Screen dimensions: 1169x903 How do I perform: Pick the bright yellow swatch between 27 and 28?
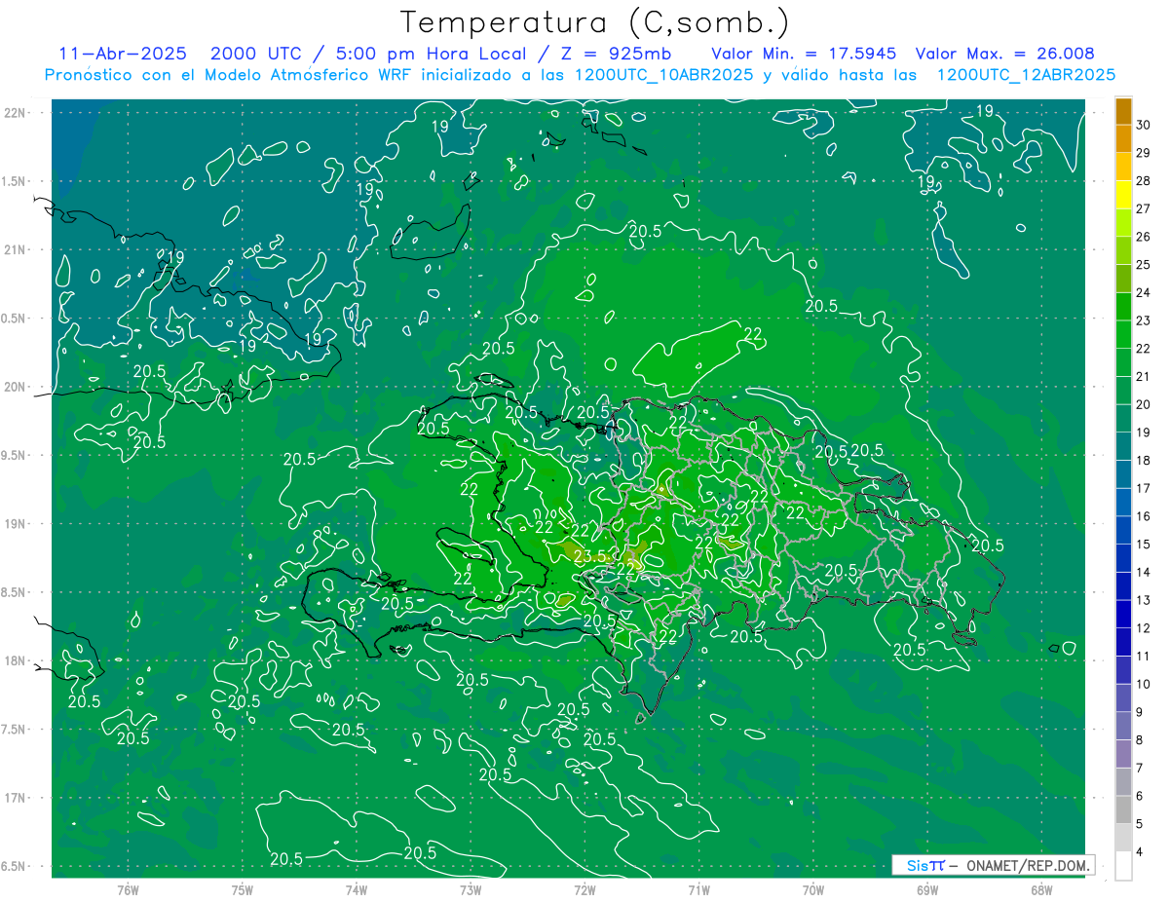click(1123, 195)
